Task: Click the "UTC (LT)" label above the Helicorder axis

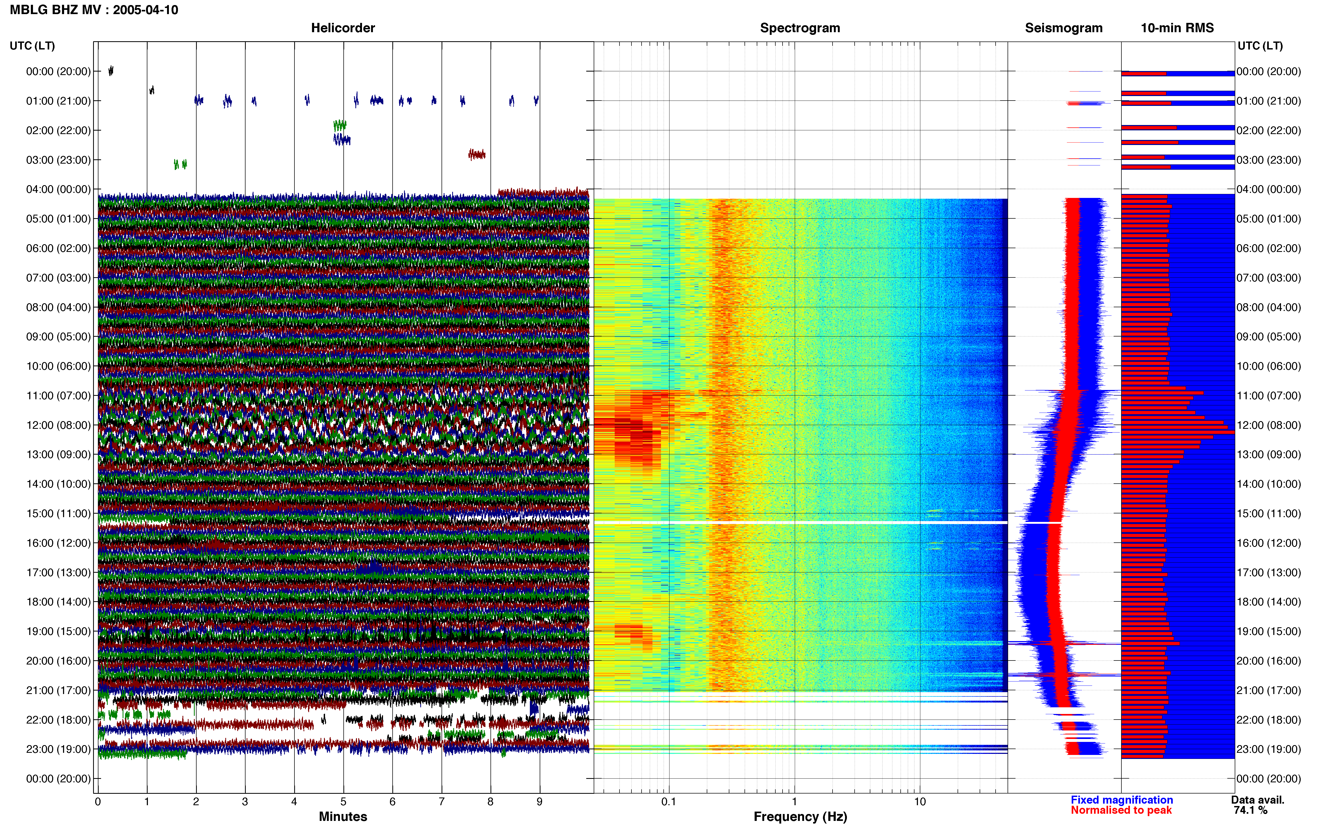Action: [32, 46]
